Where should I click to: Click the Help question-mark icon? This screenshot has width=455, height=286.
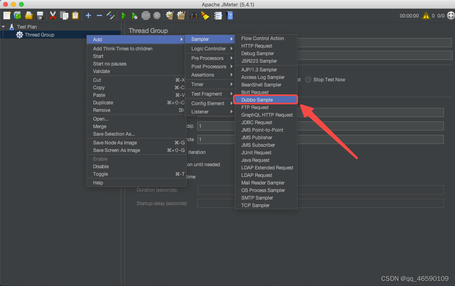[x=229, y=15]
